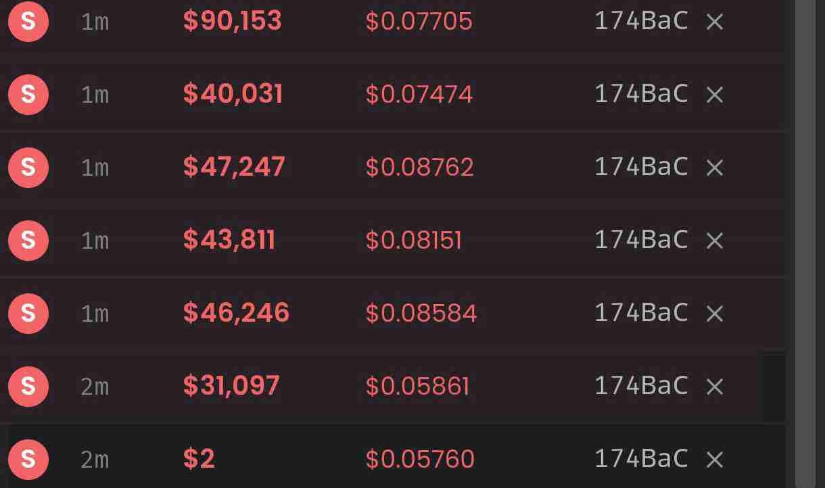Select the $2 trade amount

199,460
